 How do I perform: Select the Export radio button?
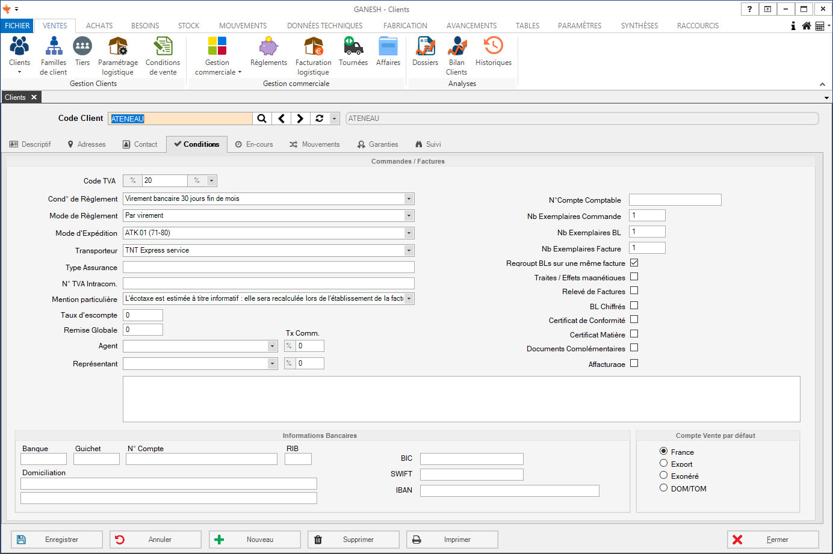663,464
